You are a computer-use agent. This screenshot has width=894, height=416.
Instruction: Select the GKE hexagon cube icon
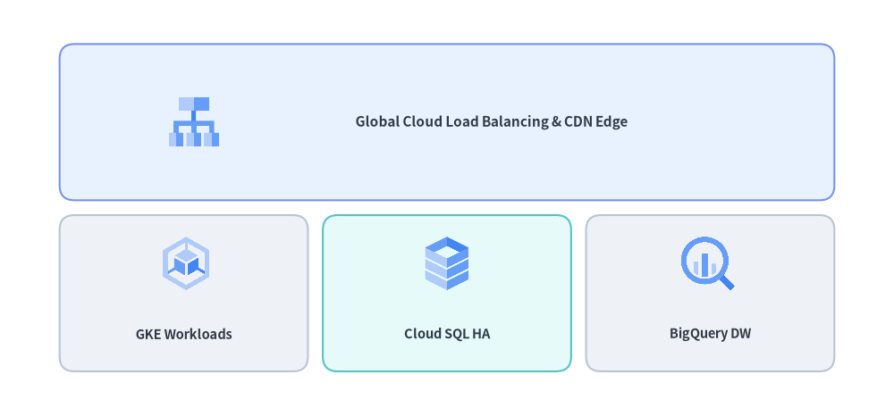point(186,263)
